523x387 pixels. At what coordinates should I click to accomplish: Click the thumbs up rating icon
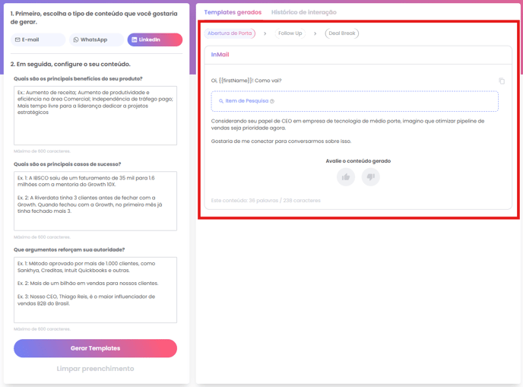(346, 177)
